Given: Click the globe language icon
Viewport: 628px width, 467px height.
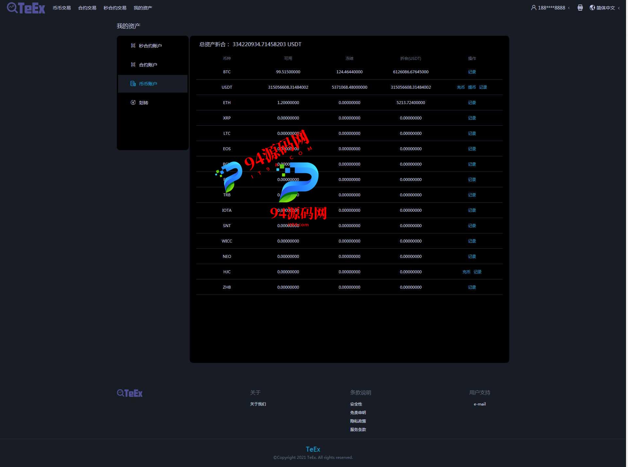Looking at the screenshot, I should pos(592,8).
